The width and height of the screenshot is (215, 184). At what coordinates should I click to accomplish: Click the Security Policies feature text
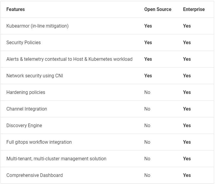(x=23, y=43)
